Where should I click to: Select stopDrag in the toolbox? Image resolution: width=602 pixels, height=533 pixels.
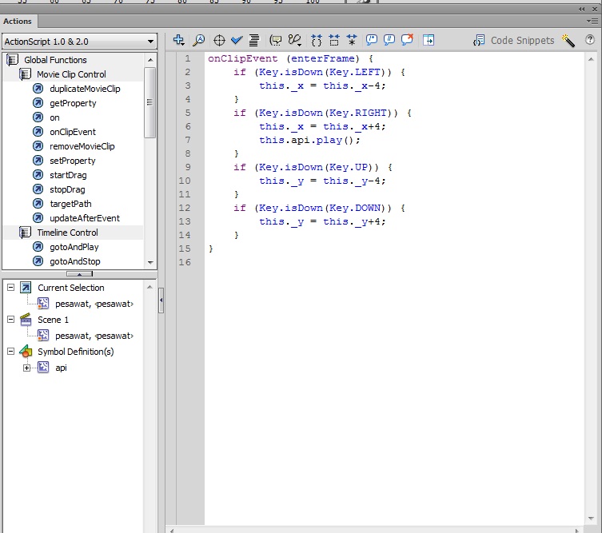[x=68, y=189]
